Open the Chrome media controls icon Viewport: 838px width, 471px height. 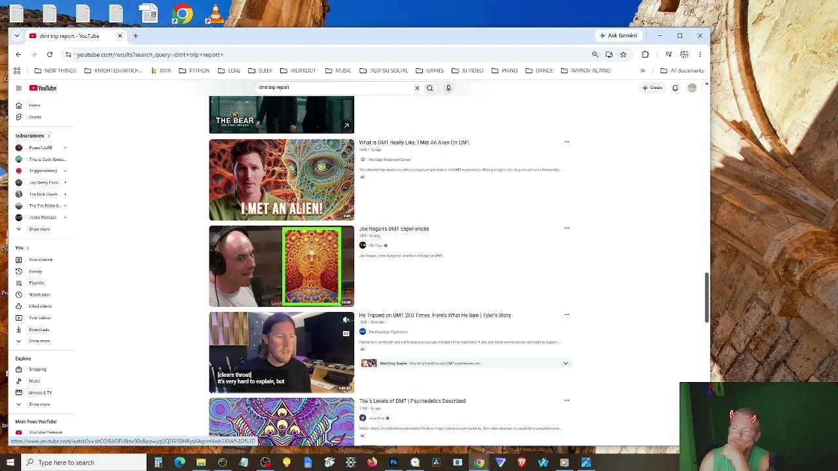[x=668, y=54]
